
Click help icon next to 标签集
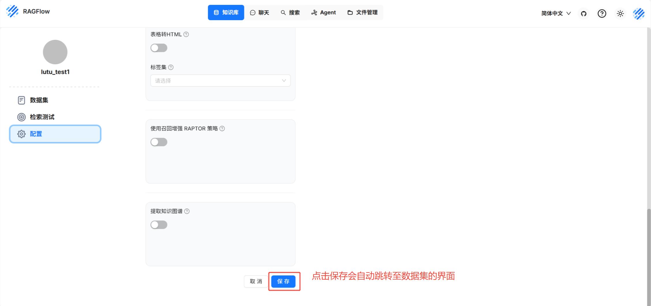pyautogui.click(x=171, y=67)
